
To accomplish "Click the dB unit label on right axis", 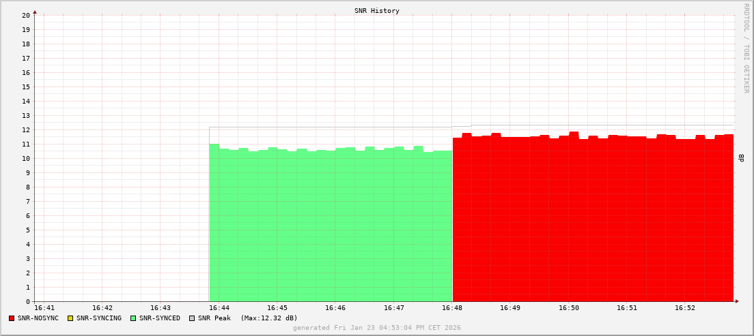I will pyautogui.click(x=742, y=158).
